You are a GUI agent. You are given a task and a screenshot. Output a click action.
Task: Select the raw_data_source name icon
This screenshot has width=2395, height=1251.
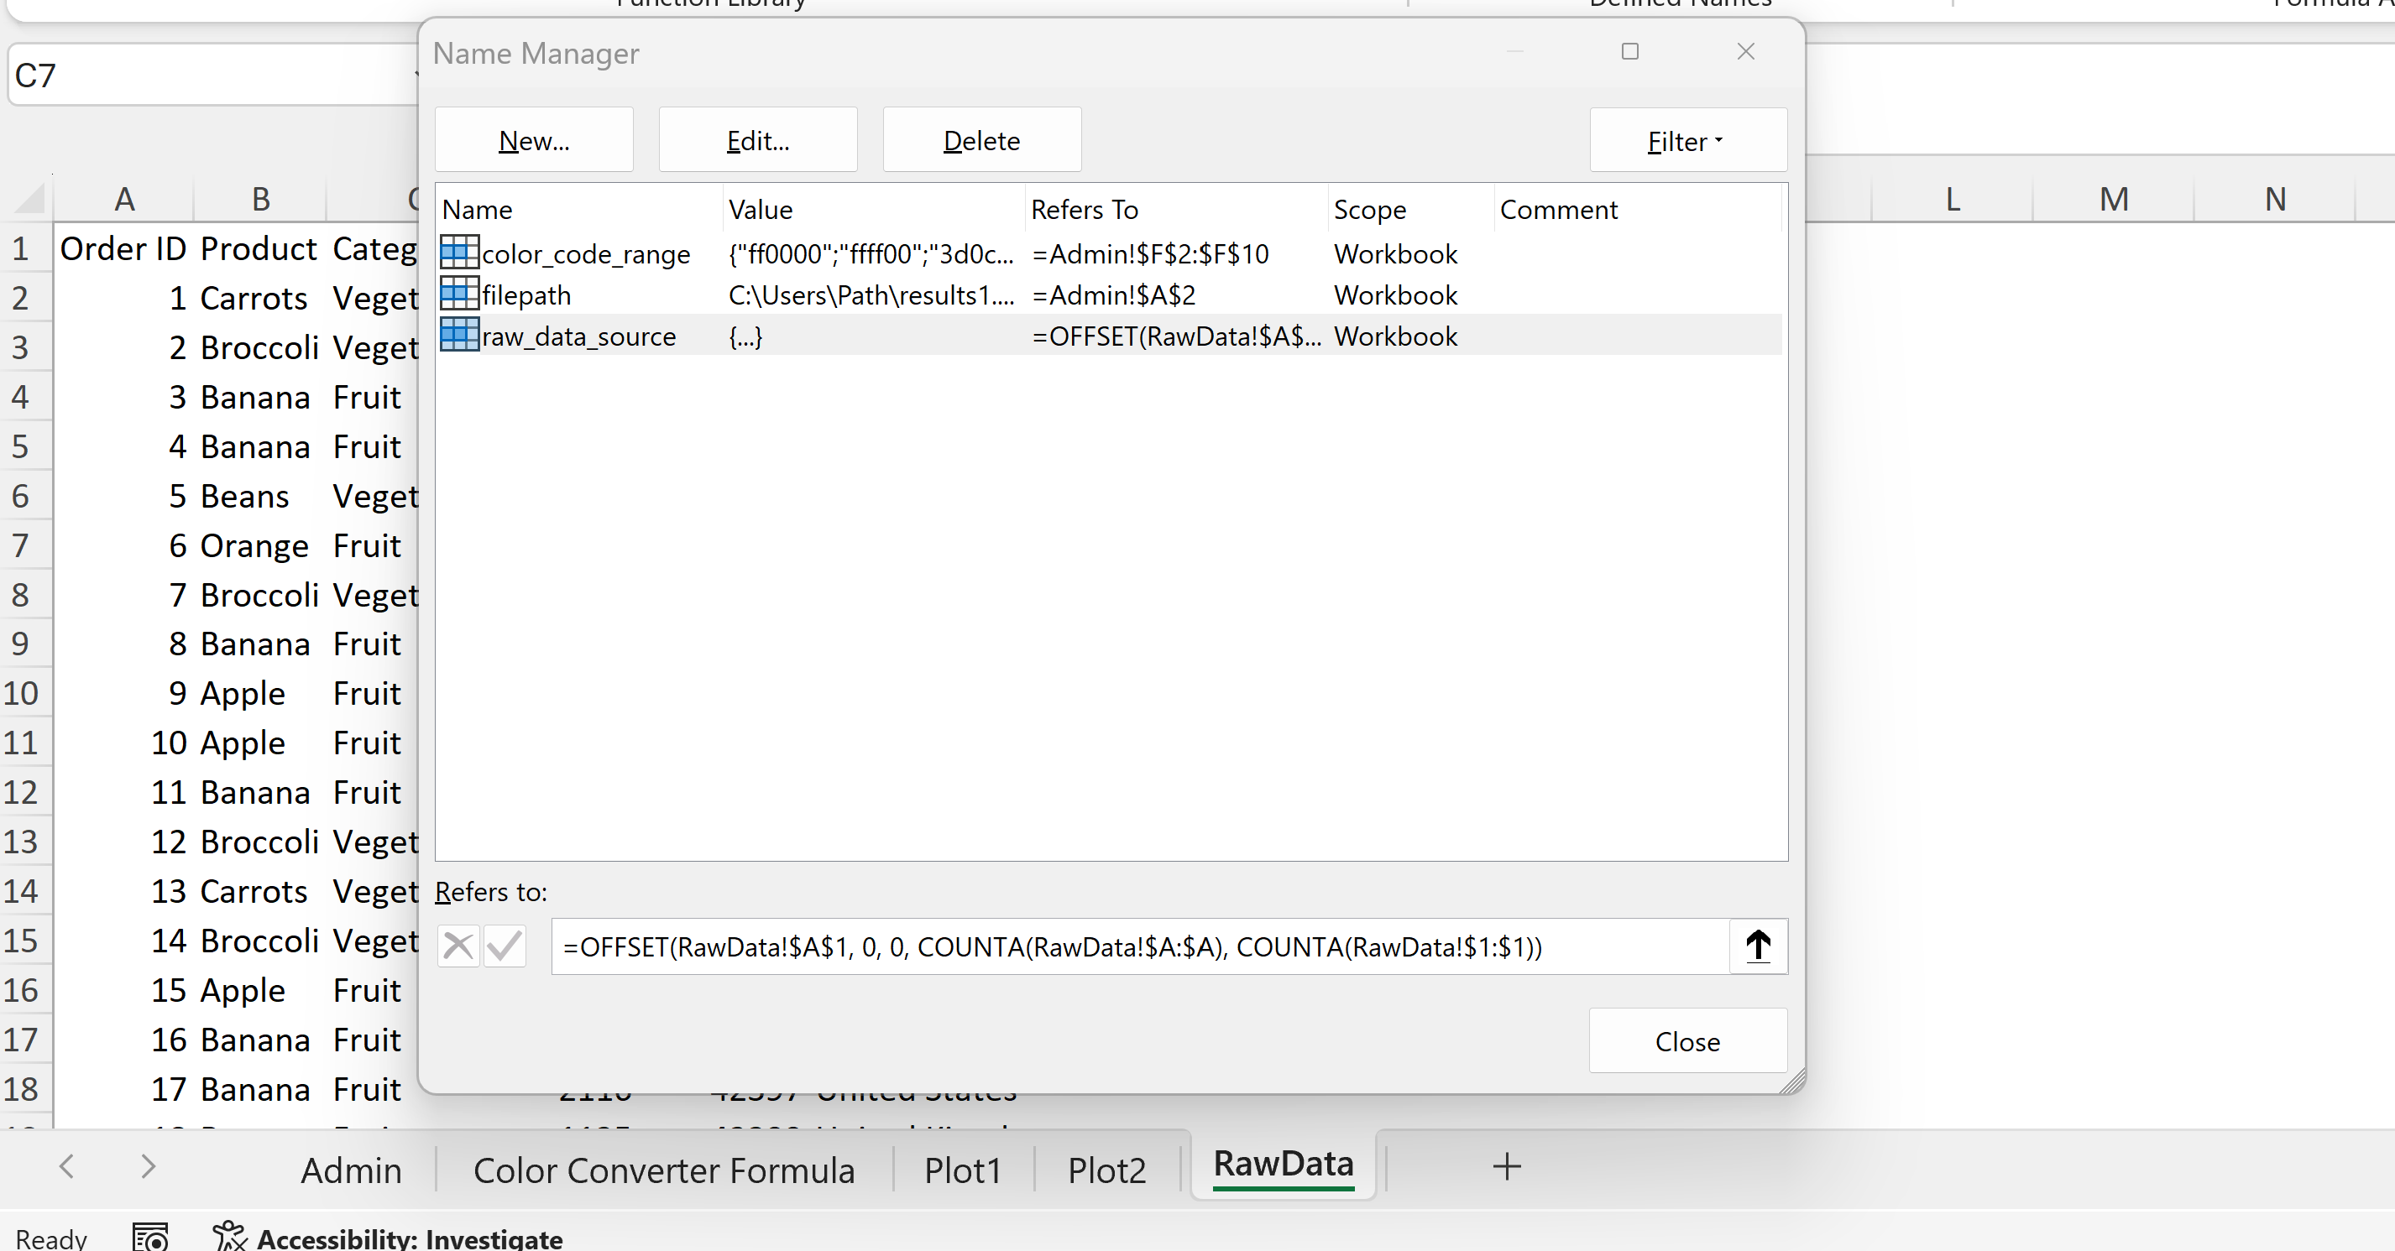459,335
